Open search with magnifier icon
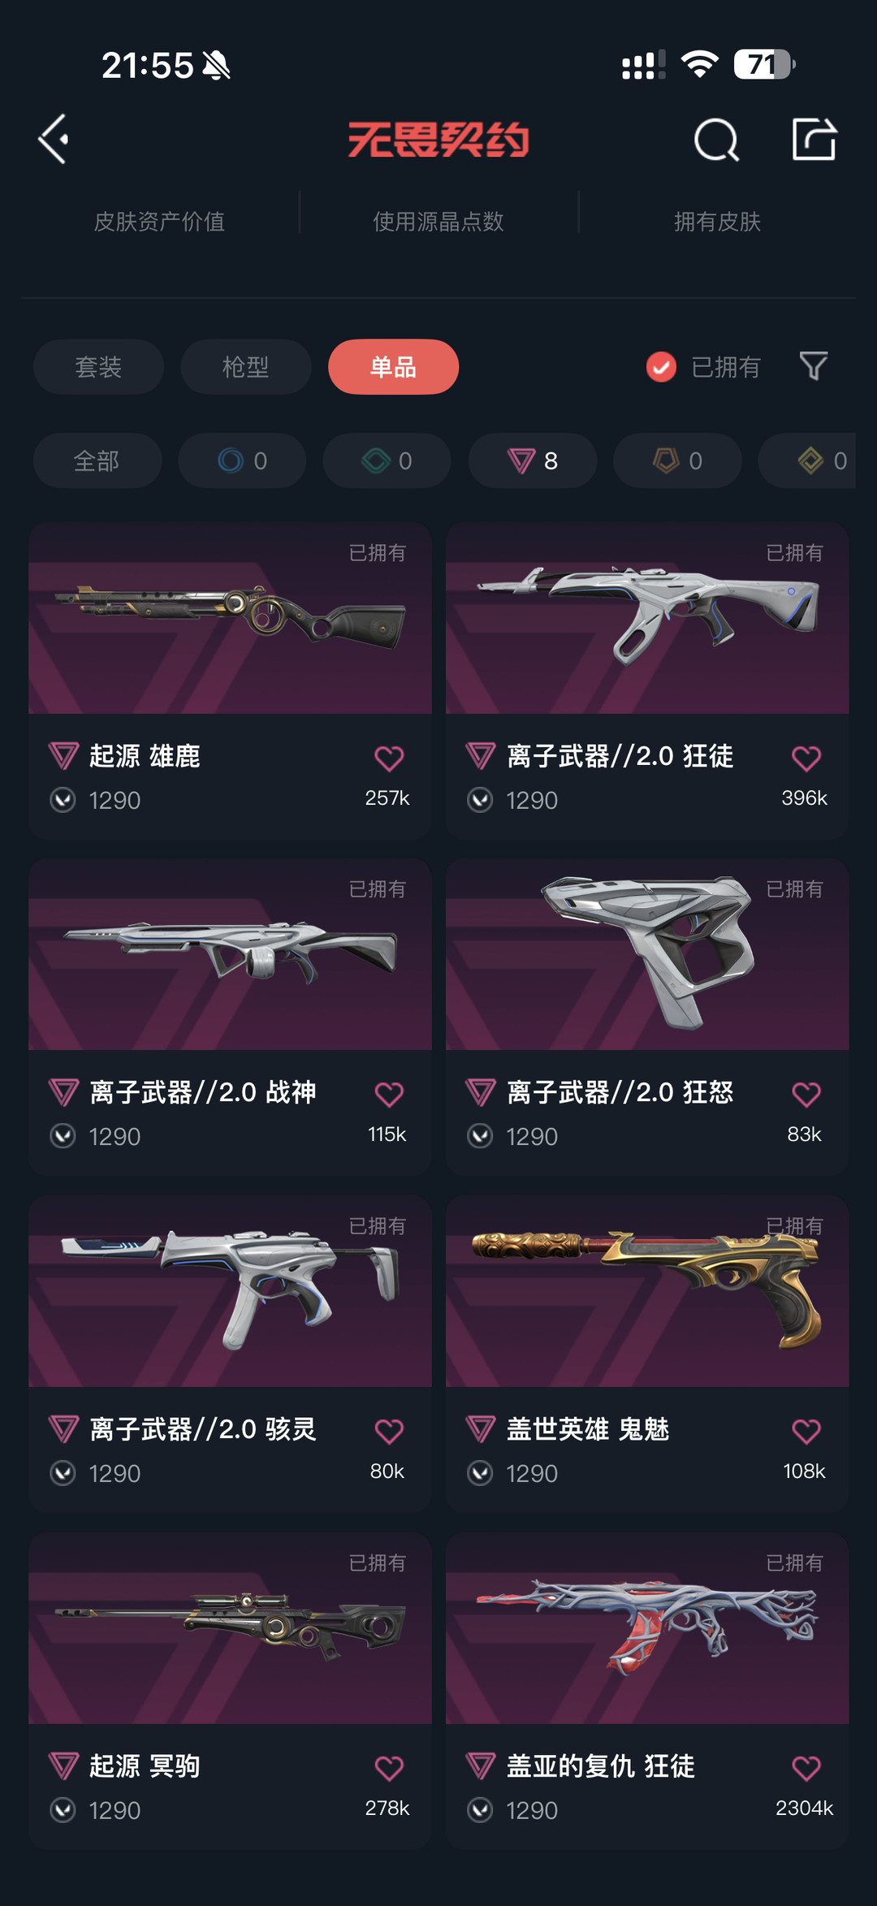Screen dimensions: 877x1906 716,140
